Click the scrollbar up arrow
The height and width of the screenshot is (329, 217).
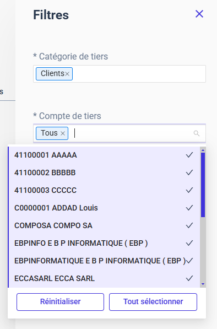point(203,150)
